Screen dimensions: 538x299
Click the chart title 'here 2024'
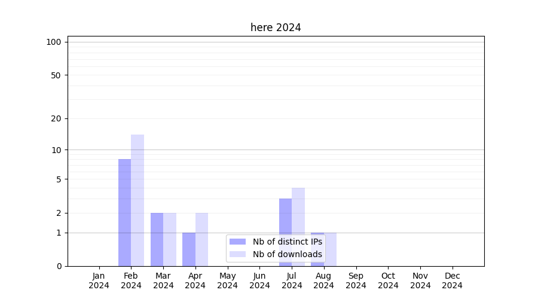(x=276, y=28)
